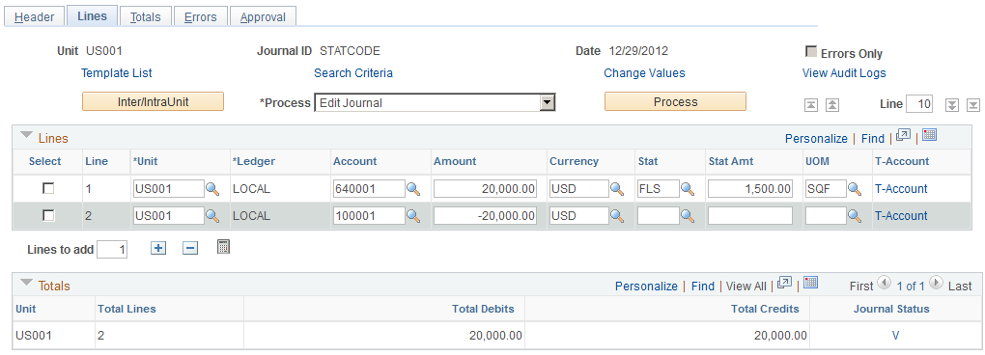Image resolution: width=985 pixels, height=355 pixels.
Task: Click the Inter/IntraUnit button
Action: point(154,101)
